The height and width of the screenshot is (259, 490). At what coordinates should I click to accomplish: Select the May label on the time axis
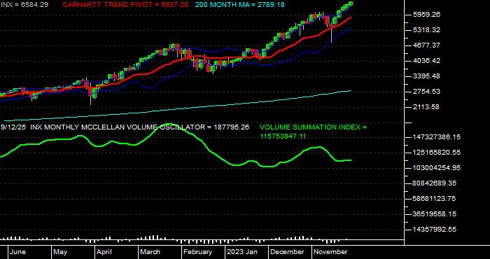click(60, 252)
